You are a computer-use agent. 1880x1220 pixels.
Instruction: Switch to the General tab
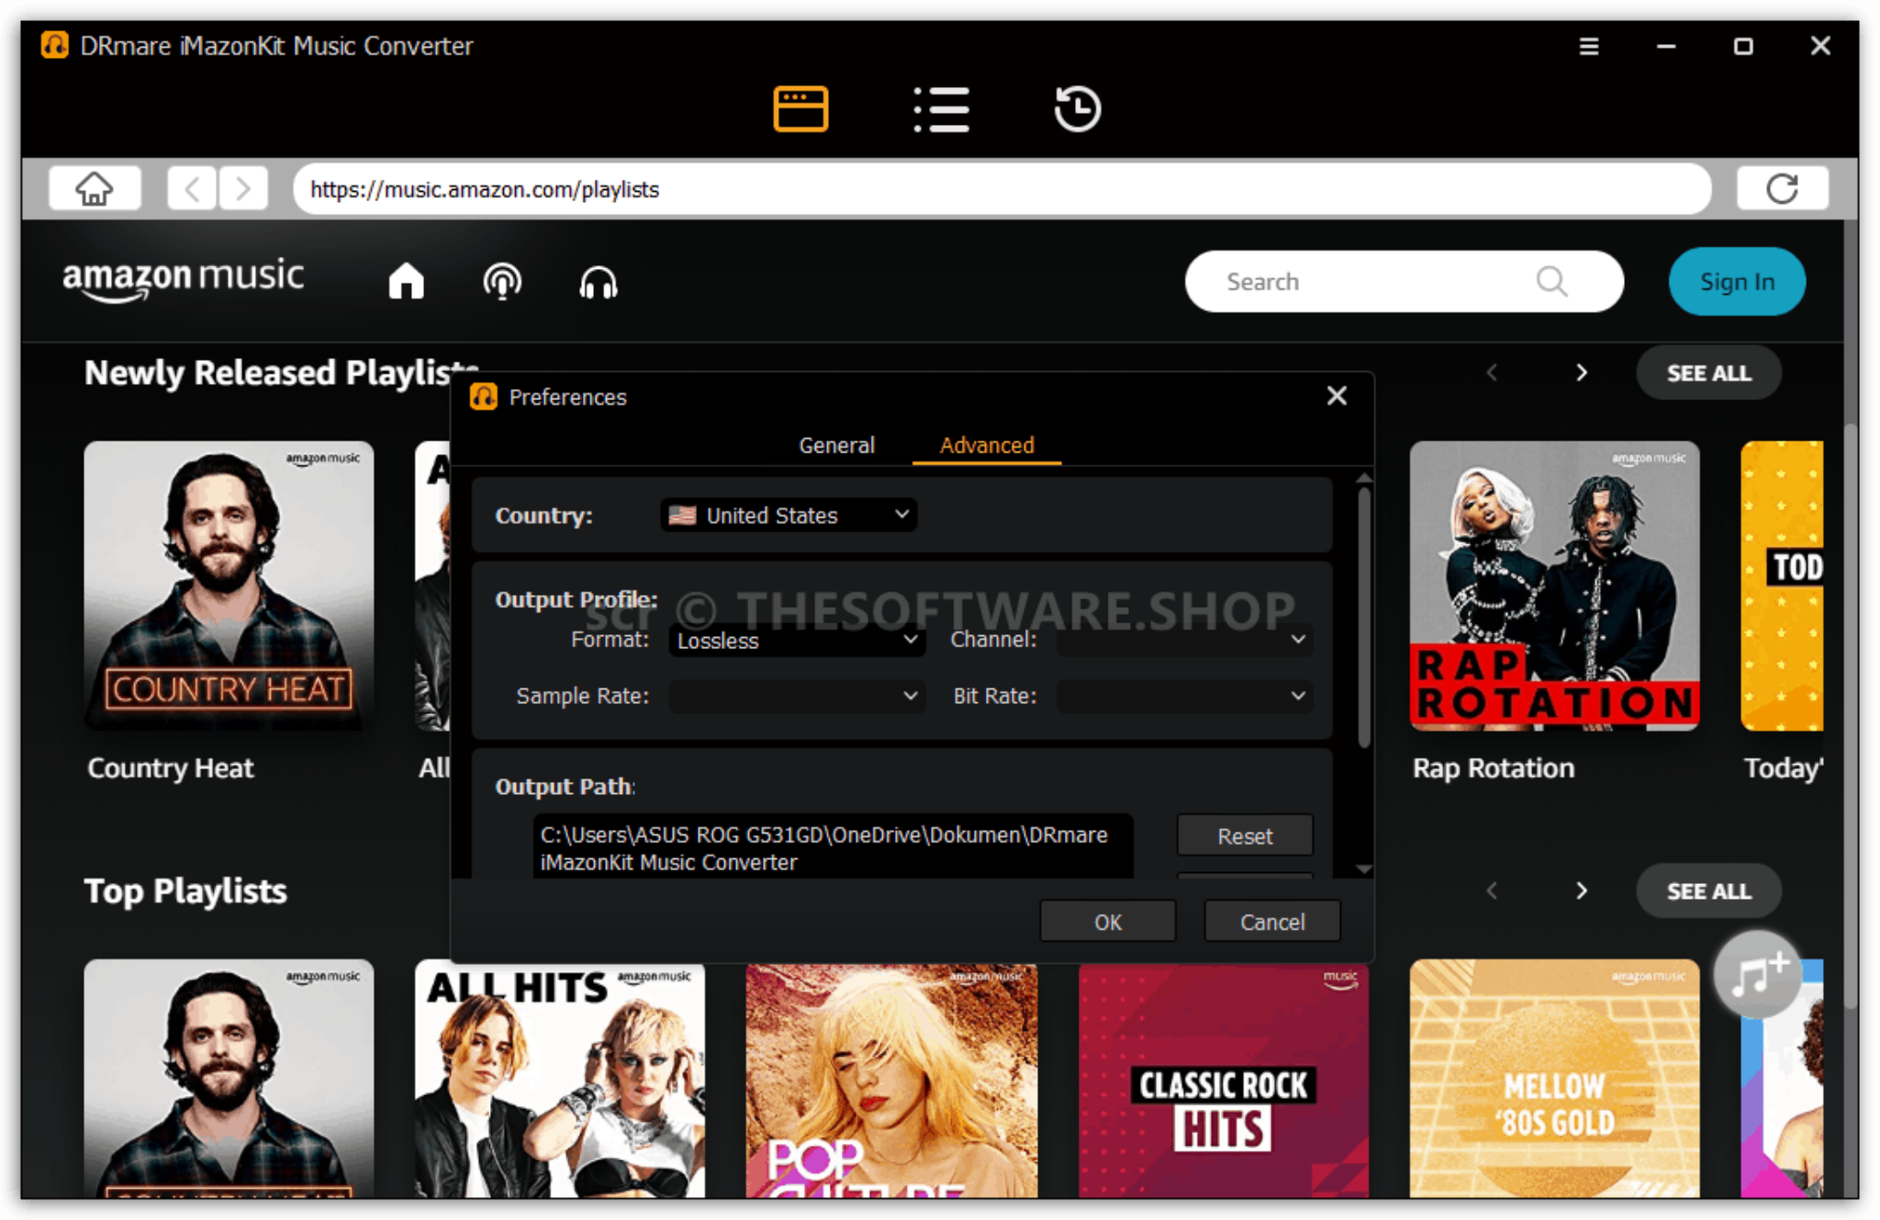(836, 445)
